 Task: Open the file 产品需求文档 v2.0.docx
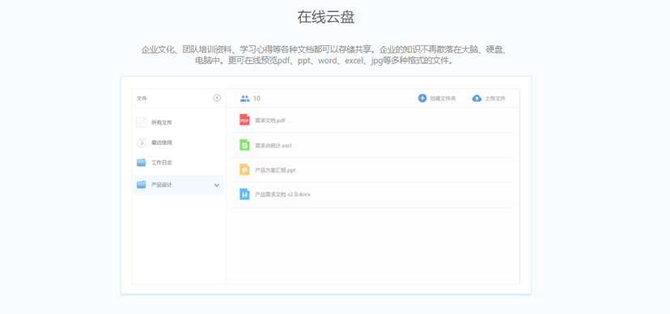click(282, 194)
